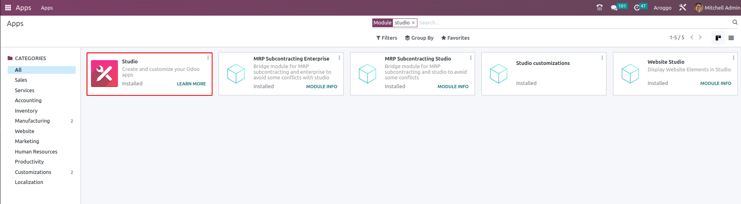Image resolution: width=741 pixels, height=204 pixels.
Task: Open Website Studio options menu
Action: pyautogui.click(x=733, y=58)
